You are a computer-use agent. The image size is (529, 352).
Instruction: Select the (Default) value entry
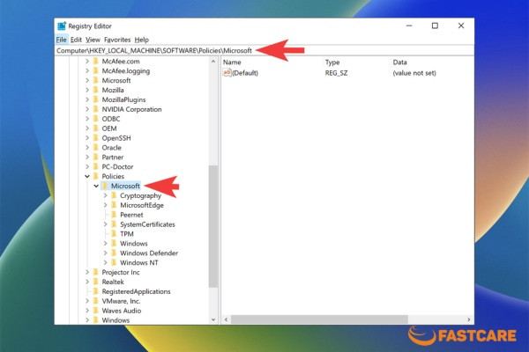245,73
